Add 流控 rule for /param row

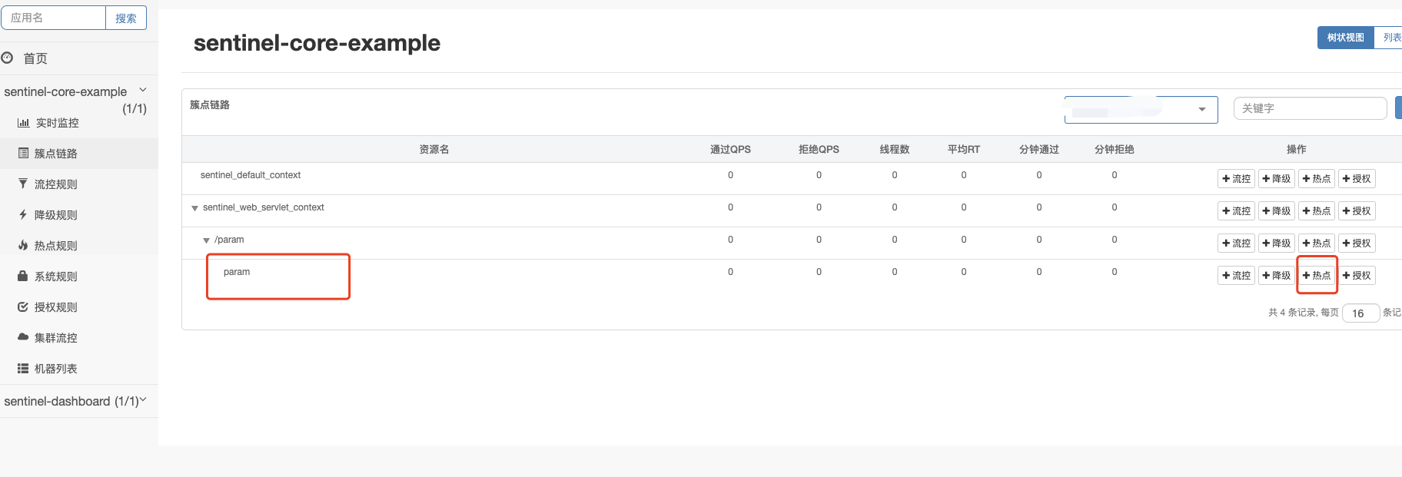1236,243
